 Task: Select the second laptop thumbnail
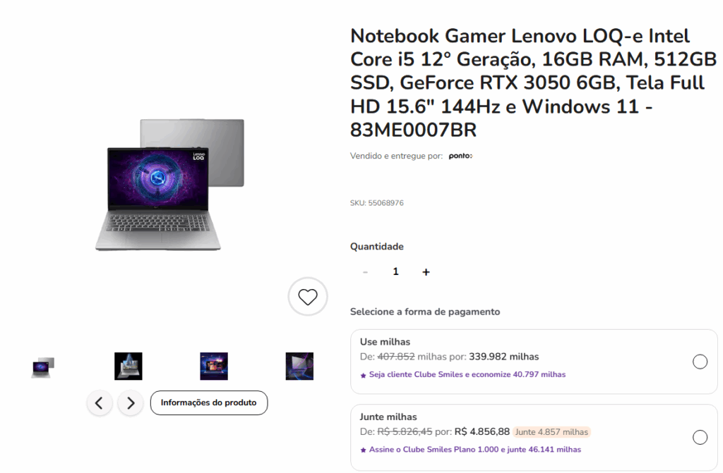[129, 366]
